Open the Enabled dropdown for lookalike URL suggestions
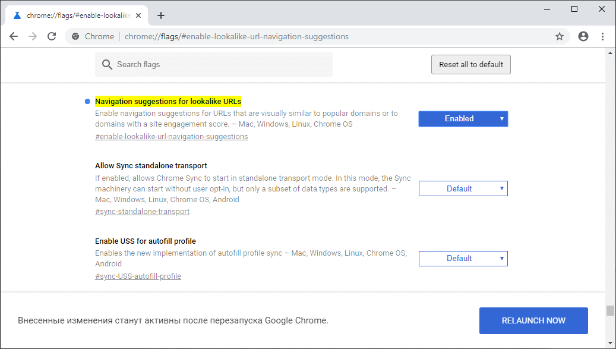The height and width of the screenshot is (349, 616). coord(463,118)
